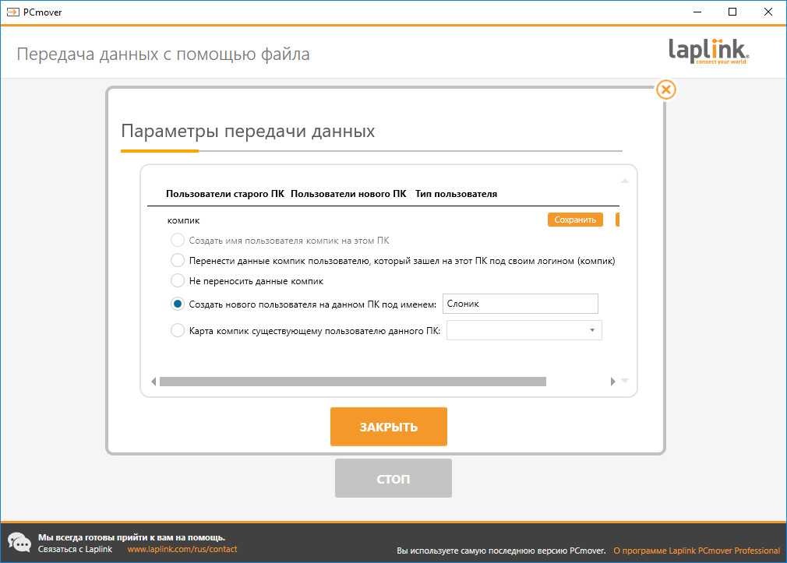Screen dimensions: 787x563
Task: Click the down arrow of the vertical scrollbar
Action: (624, 382)
